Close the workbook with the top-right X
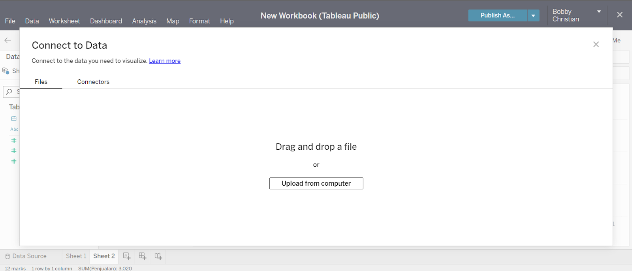Screen dimensions: 632x271 pyautogui.click(x=620, y=15)
